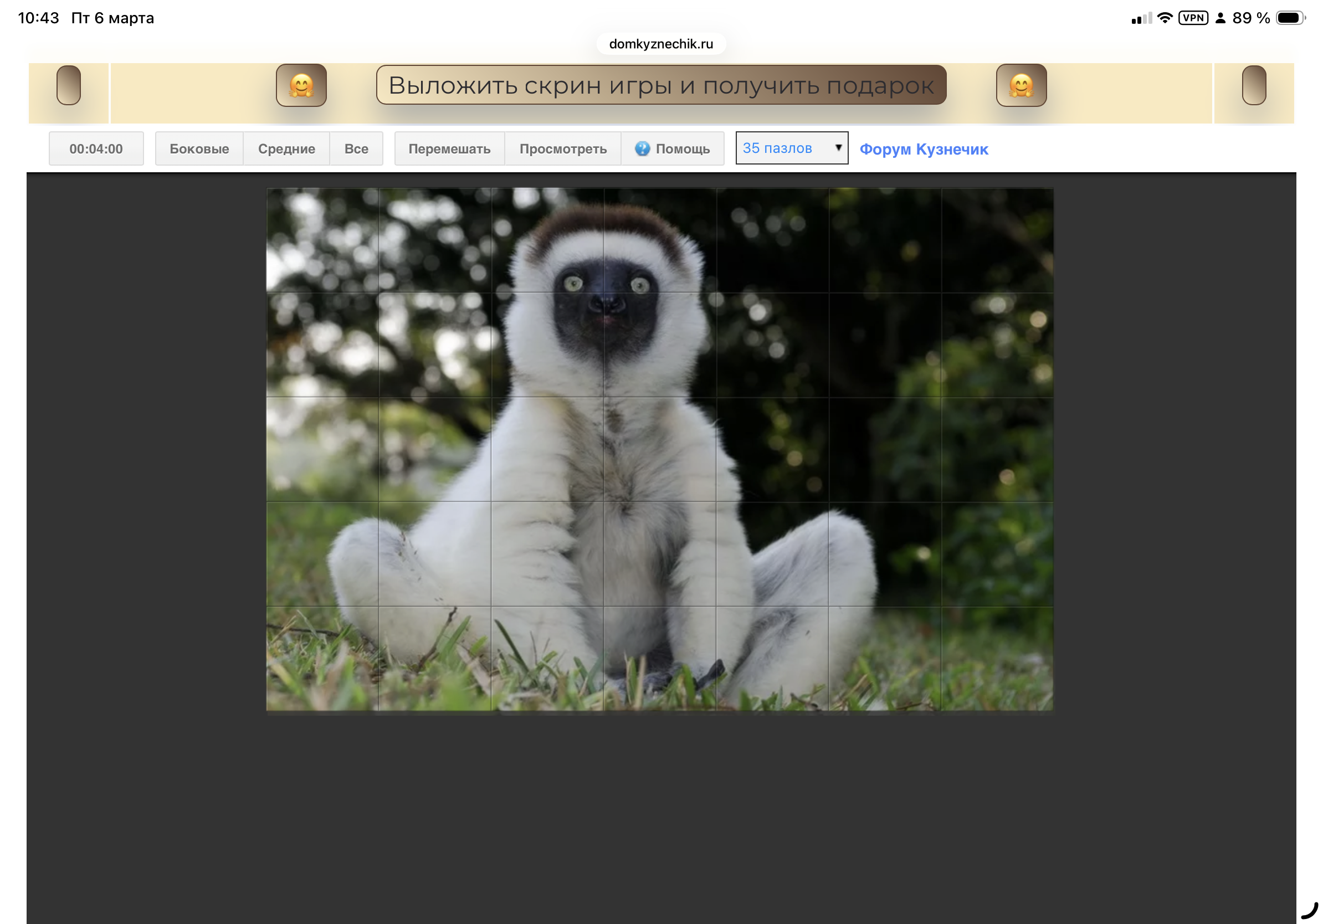Tap the Wi-Fi status icon
The image size is (1323, 924).
click(x=1165, y=18)
